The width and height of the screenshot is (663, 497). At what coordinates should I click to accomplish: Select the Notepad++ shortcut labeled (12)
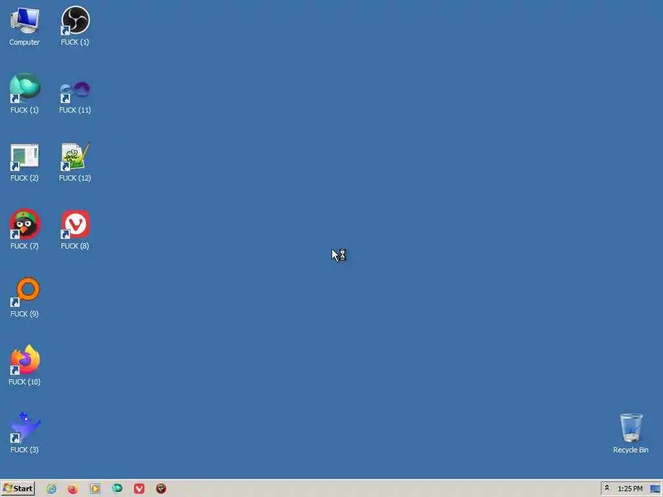click(75, 162)
